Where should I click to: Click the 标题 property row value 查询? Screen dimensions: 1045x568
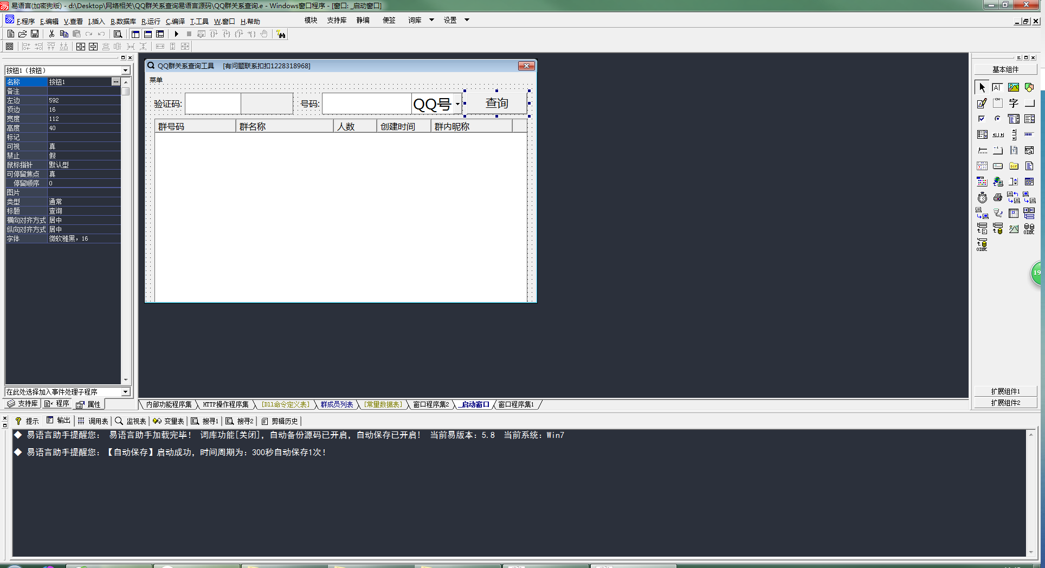[84, 211]
